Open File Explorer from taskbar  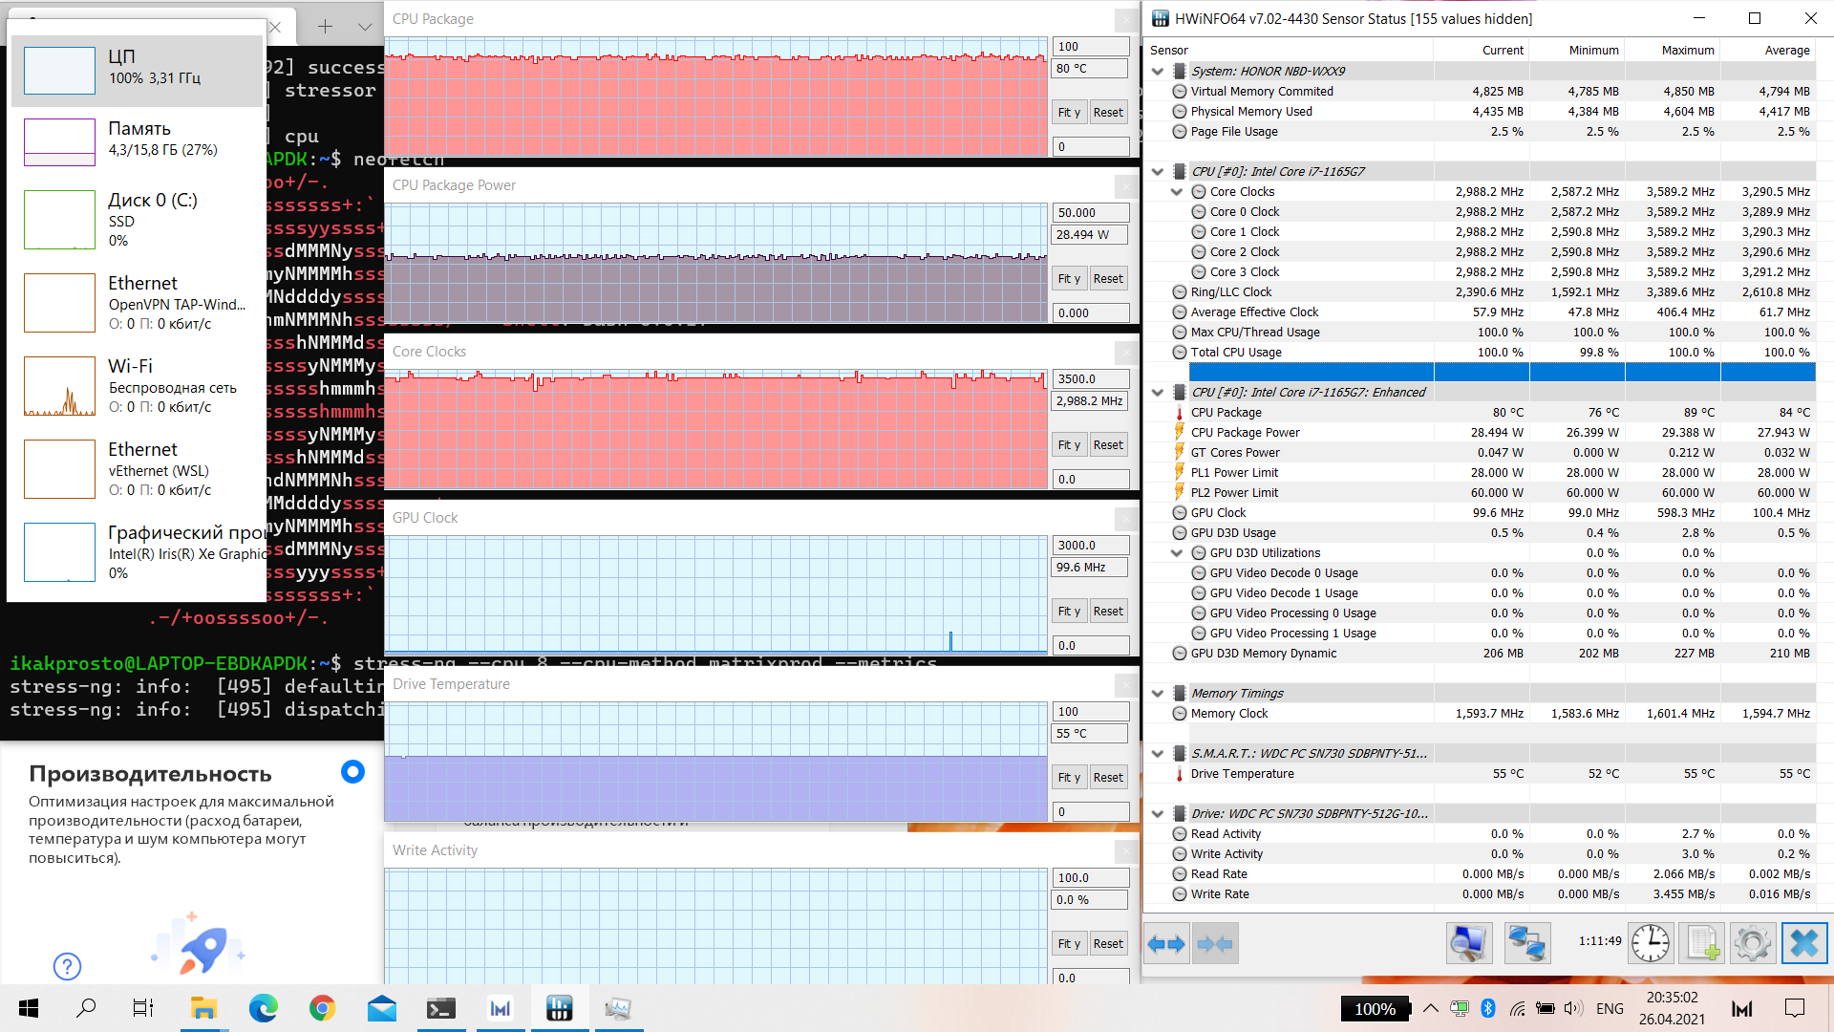(x=203, y=1008)
